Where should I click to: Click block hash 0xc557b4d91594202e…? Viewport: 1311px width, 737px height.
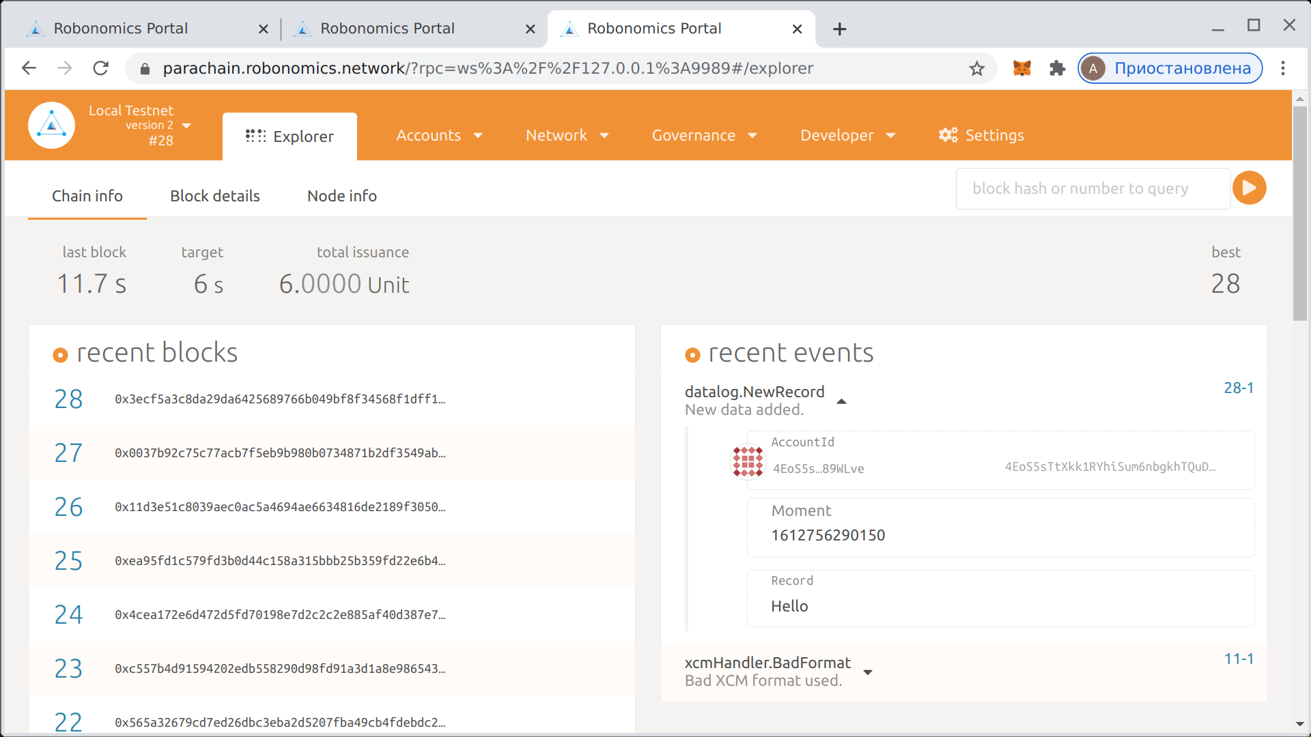280,669
